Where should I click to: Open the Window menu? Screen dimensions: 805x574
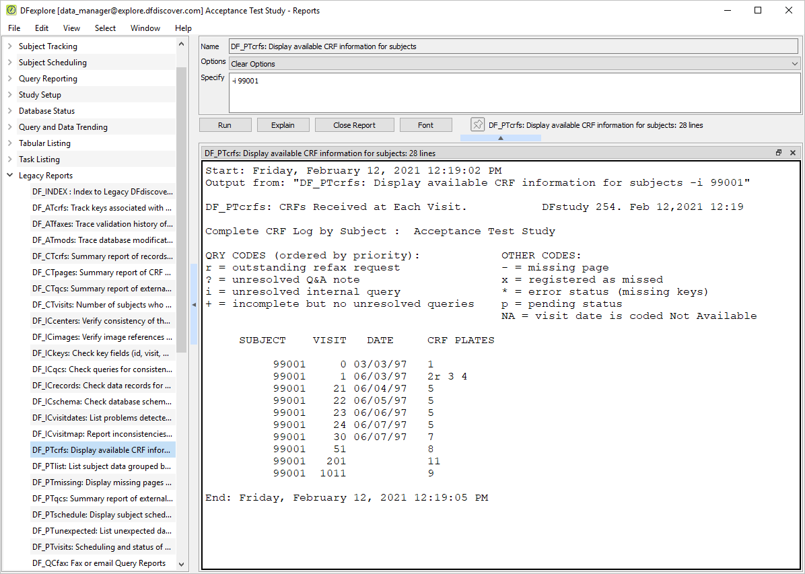coord(145,28)
